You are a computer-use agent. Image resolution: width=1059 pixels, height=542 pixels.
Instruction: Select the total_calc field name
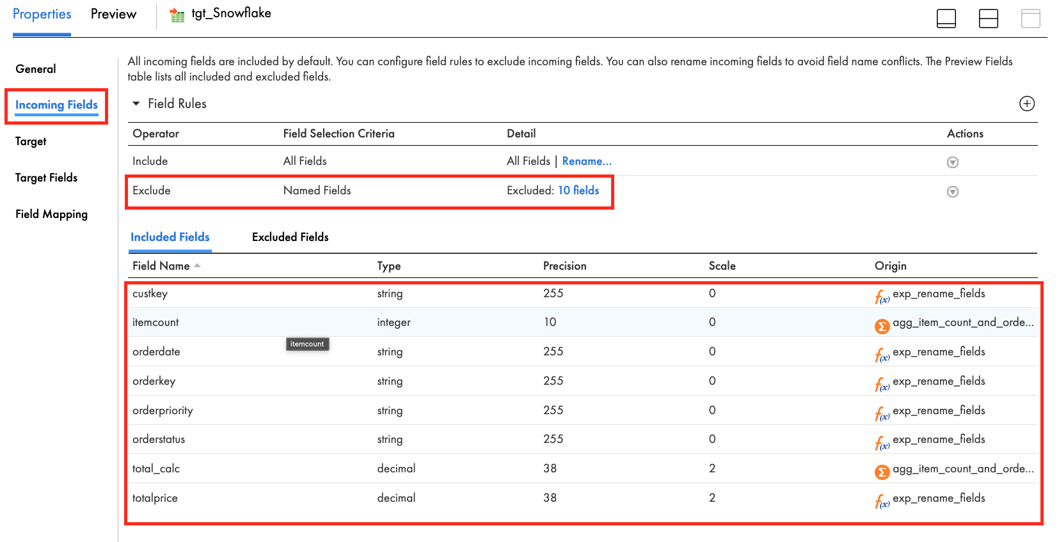coord(156,468)
